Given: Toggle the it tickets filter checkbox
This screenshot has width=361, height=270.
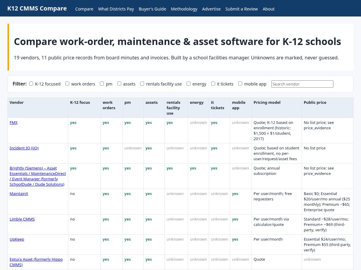Looking at the screenshot, I should click(x=213, y=84).
